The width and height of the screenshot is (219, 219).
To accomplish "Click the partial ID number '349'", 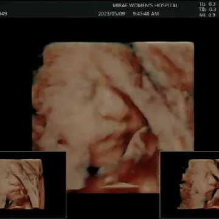I will pyautogui.click(x=4, y=14).
